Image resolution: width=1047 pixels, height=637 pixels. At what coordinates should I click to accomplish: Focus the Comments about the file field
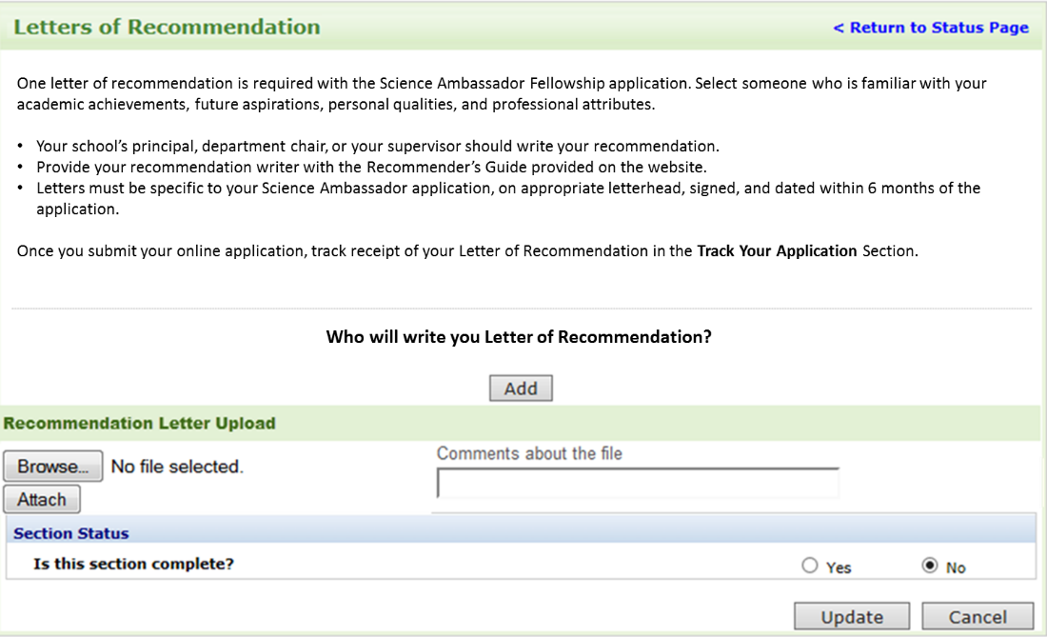pyautogui.click(x=637, y=484)
